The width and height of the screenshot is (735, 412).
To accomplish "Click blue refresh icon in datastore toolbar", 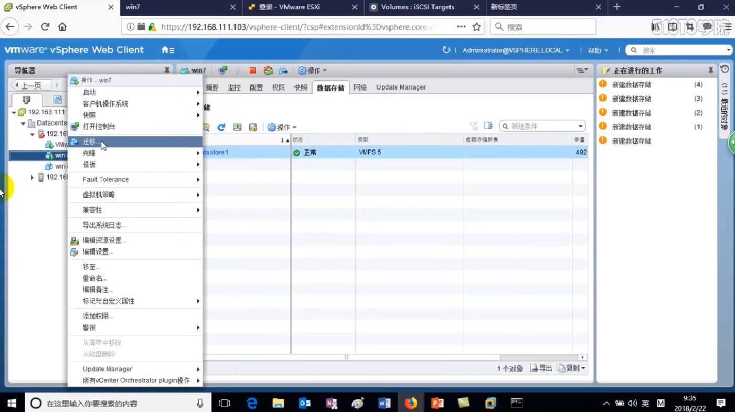I will (x=221, y=127).
